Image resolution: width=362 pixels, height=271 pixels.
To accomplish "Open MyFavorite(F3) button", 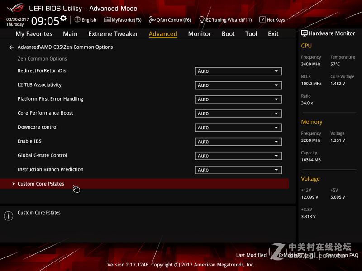I will click(x=123, y=20).
